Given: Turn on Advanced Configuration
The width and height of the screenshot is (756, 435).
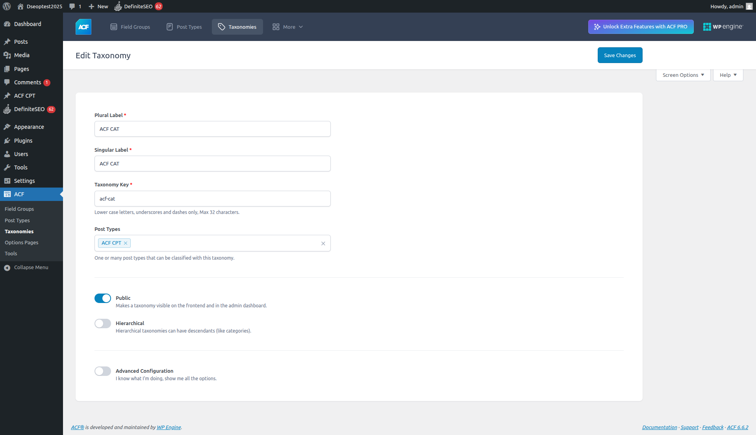Looking at the screenshot, I should 102,371.
